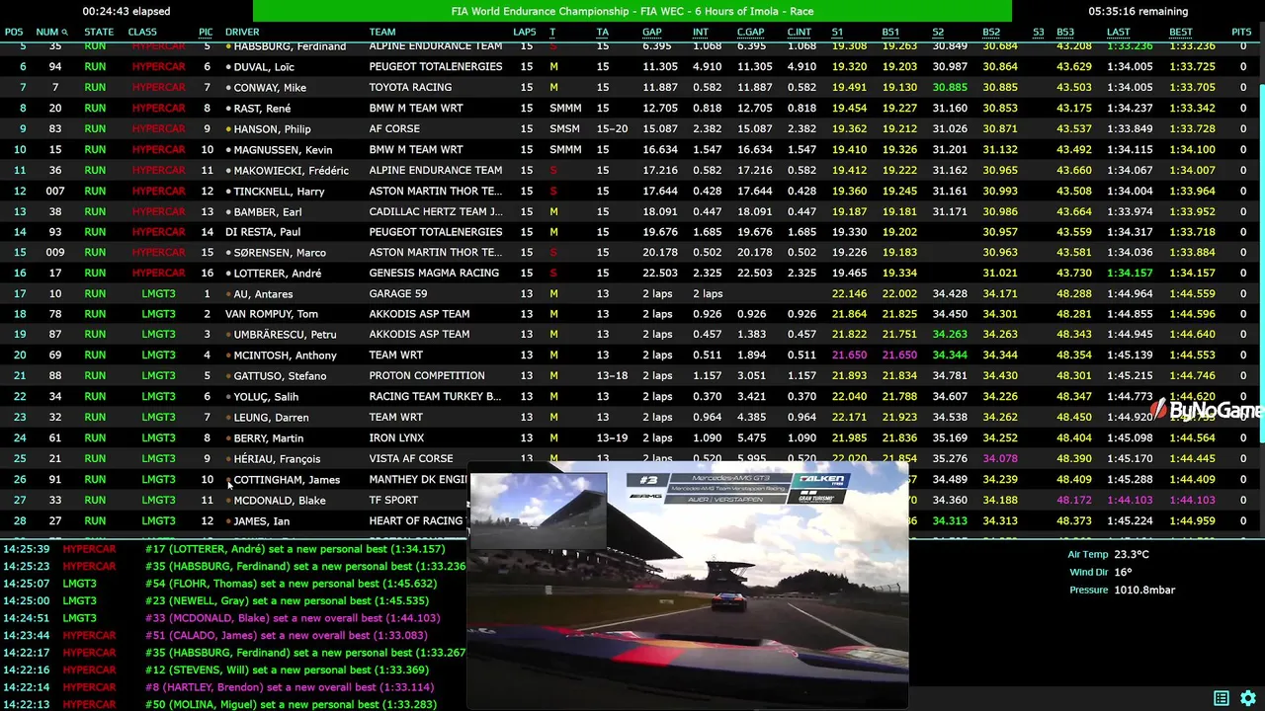This screenshot has height=711, width=1265.
Task: Click log entry '#35 (HABSBURG, Ferdinand)' at 14:25:23
Action: click(x=304, y=566)
